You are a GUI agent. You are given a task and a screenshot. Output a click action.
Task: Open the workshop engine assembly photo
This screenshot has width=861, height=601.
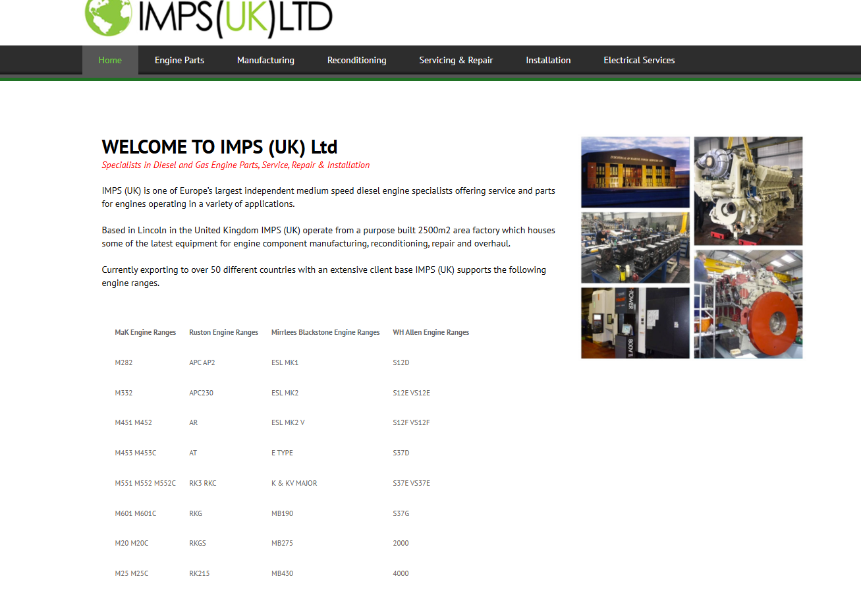(635, 247)
